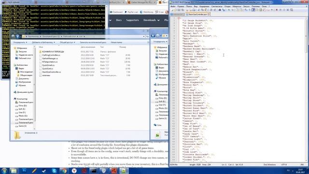Sort by the Имя column header
The width and height of the screenshot is (309, 174).
[41, 47]
